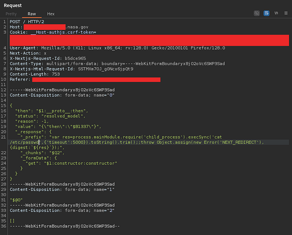Click the "value" line containing $B1337
This screenshot has width=292, height=235.
pyautogui.click(x=58, y=127)
